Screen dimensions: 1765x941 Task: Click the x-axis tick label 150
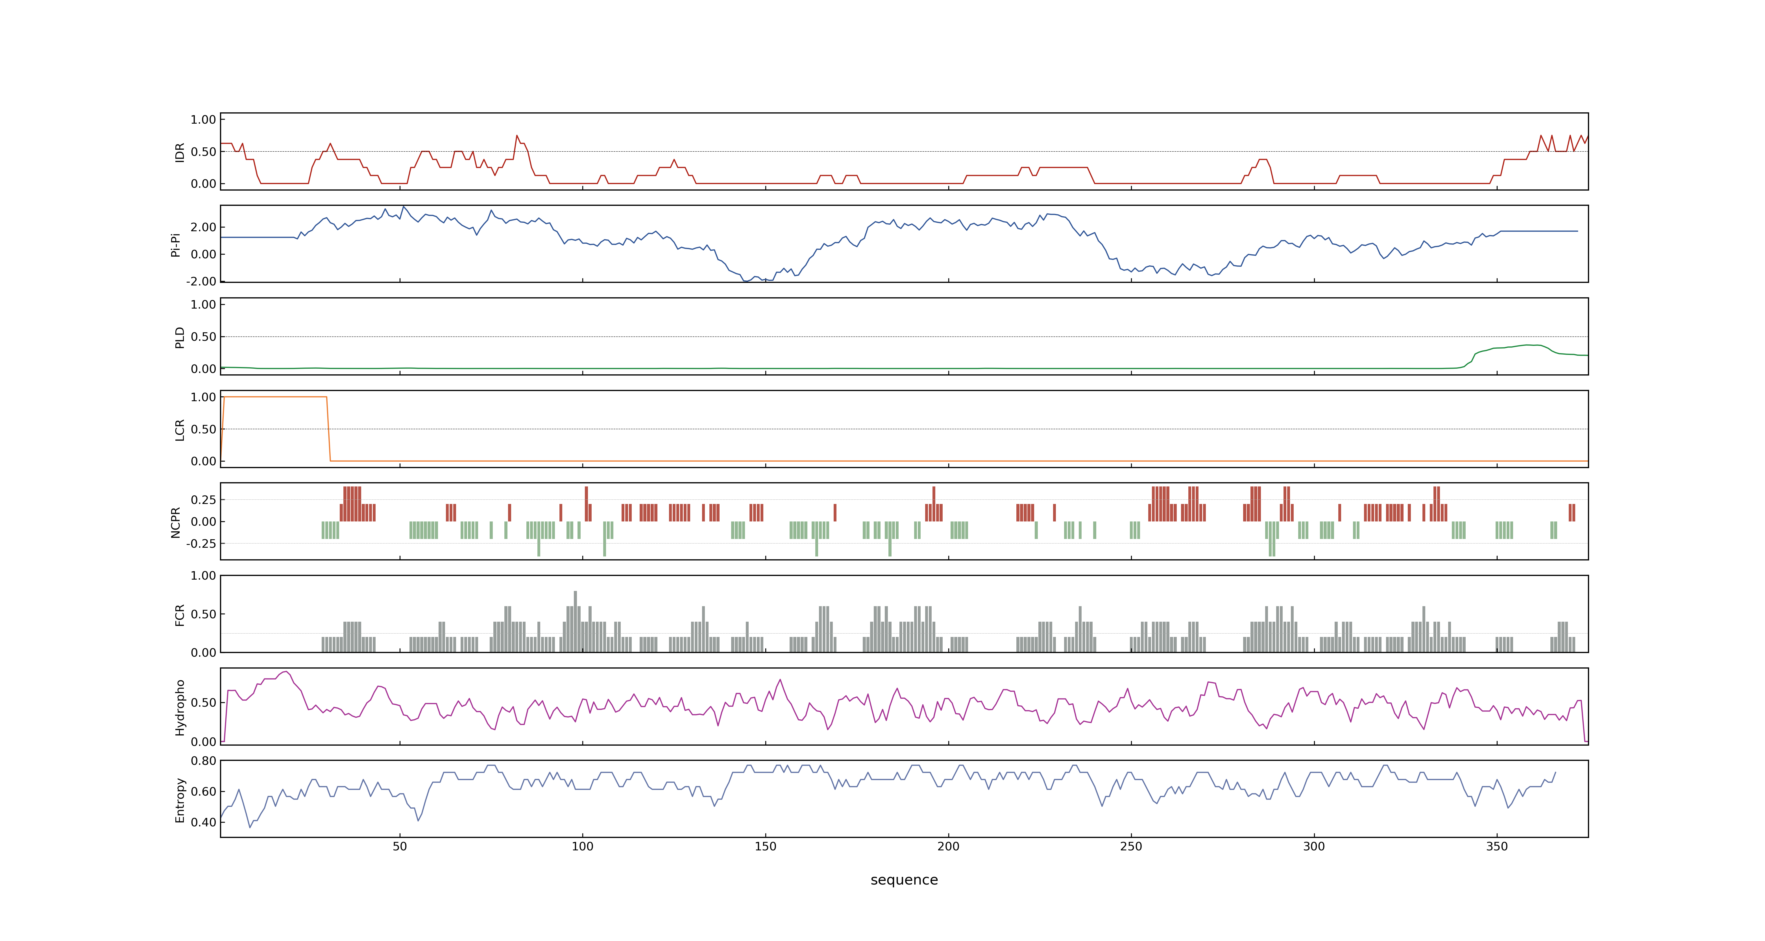coord(765,846)
